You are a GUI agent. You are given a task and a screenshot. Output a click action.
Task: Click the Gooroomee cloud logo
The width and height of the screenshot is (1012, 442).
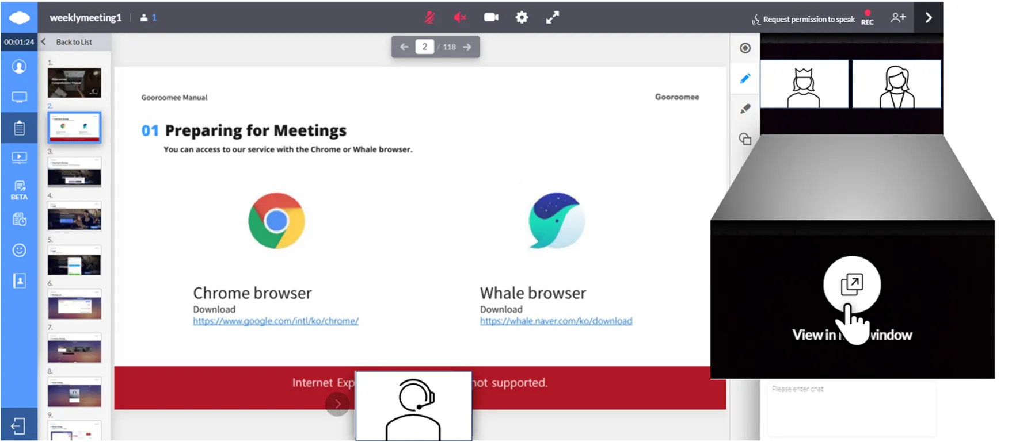[x=19, y=17]
